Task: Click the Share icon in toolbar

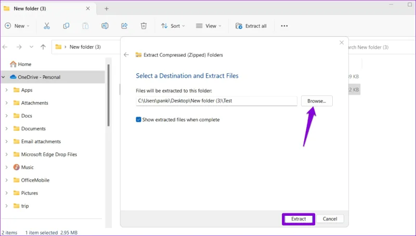Action: point(124,25)
